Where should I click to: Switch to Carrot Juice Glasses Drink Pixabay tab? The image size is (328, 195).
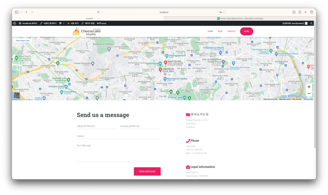[240, 18]
